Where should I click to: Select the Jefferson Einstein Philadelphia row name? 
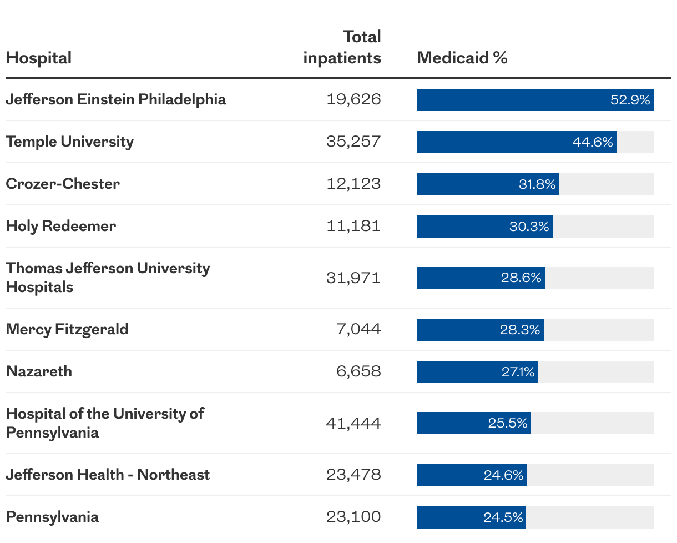point(116,99)
